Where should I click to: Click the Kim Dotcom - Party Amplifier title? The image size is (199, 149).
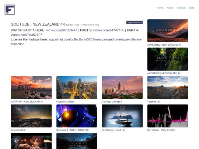point(161,130)
